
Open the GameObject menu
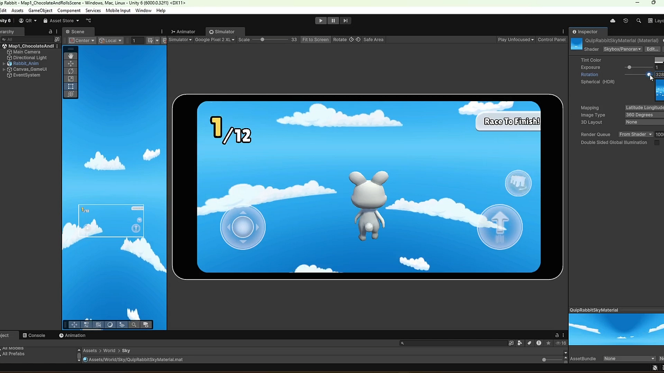click(40, 10)
